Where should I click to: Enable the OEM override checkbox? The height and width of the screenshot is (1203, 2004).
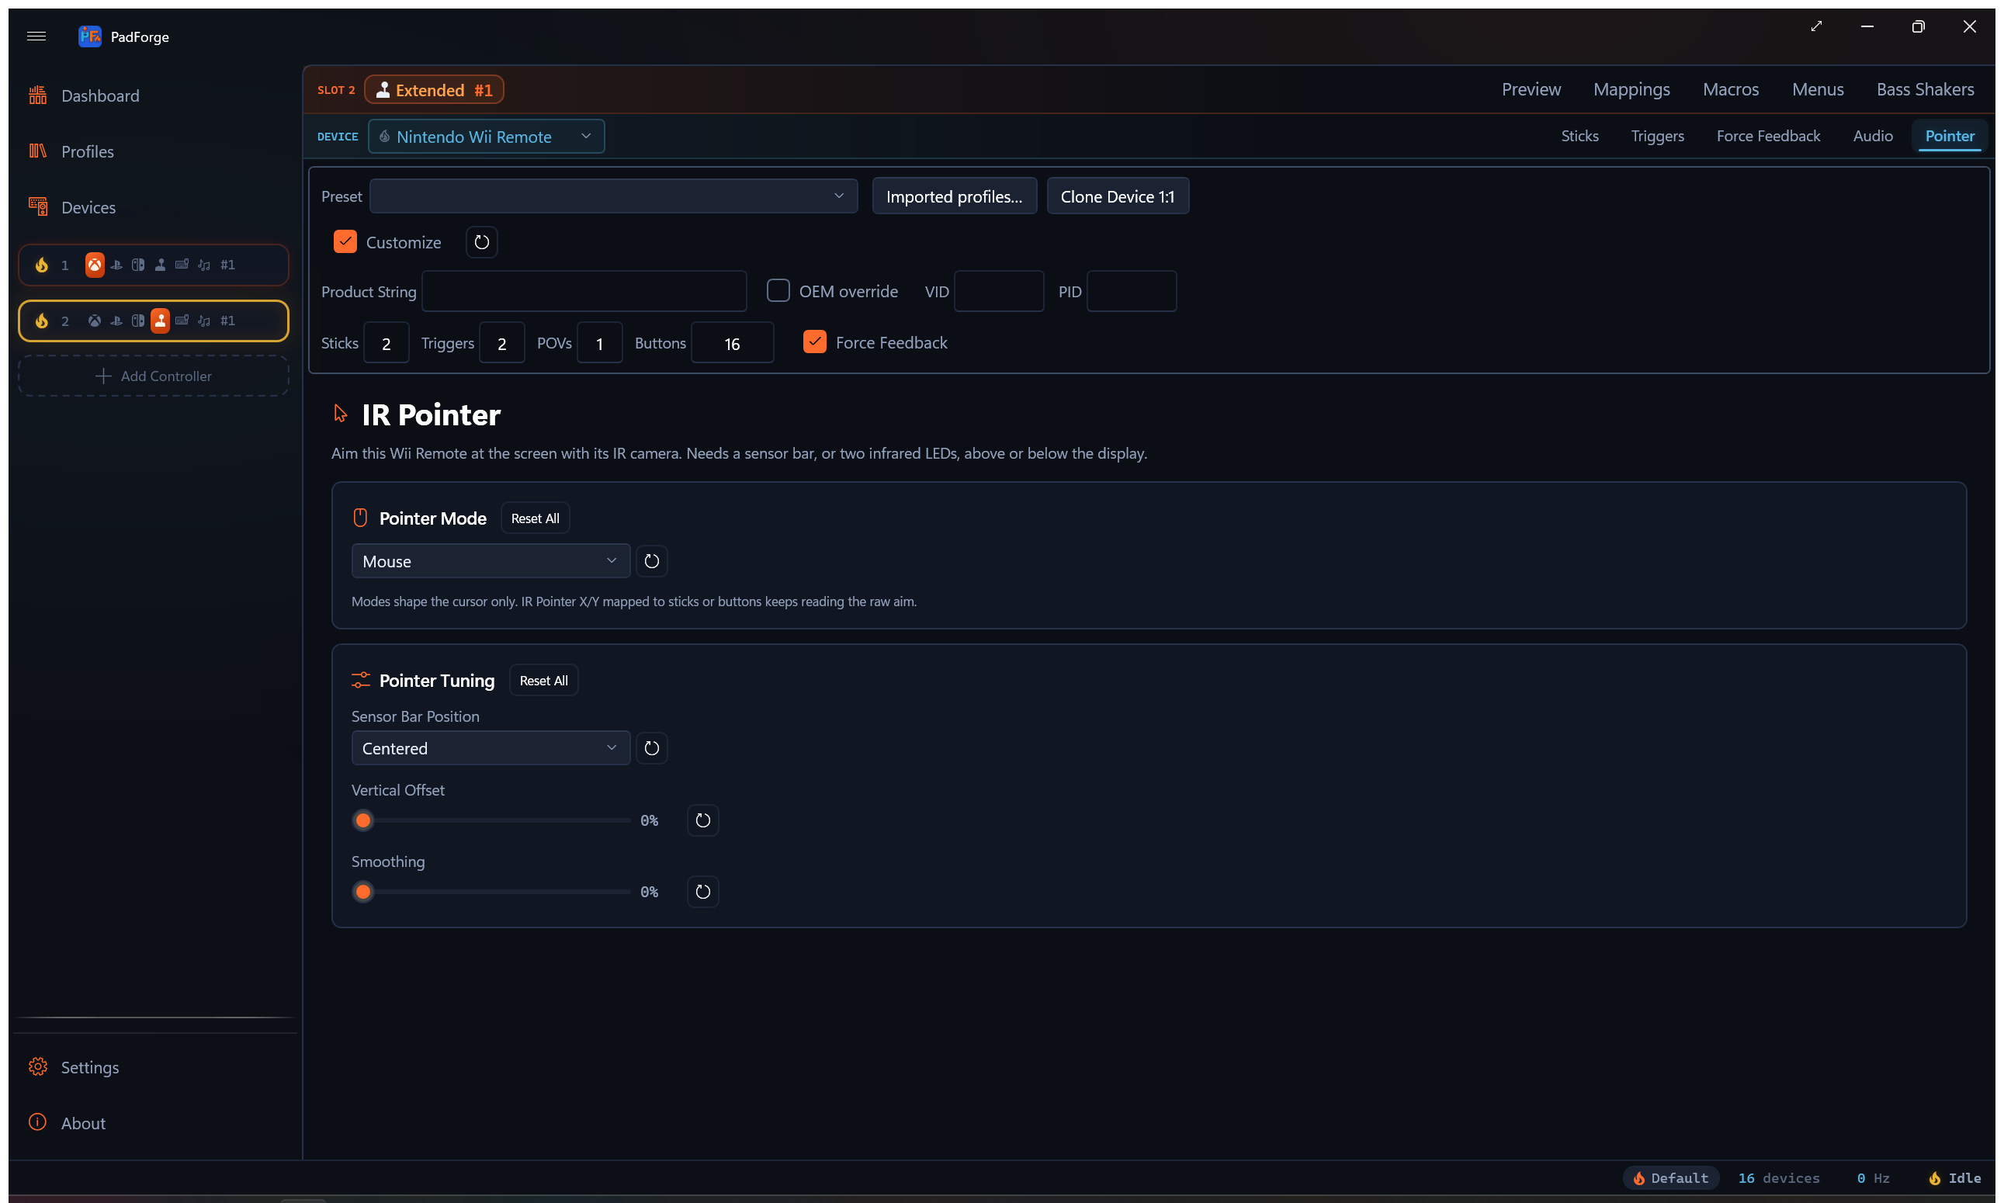(778, 290)
